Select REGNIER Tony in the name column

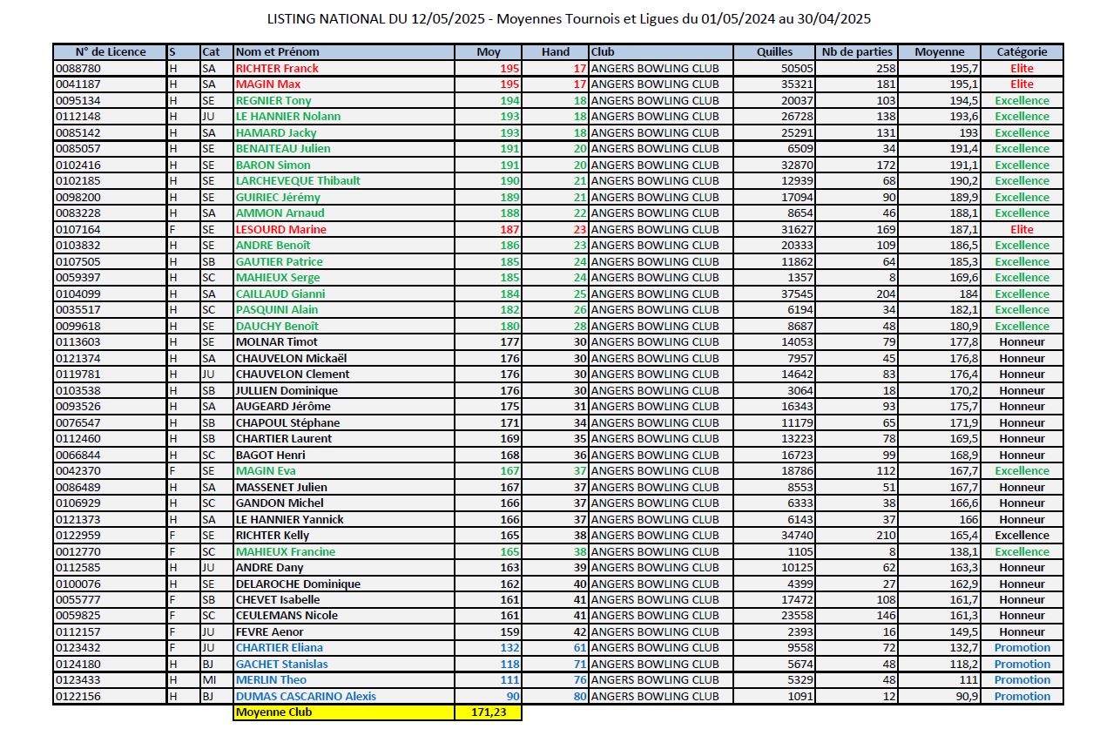click(344, 100)
